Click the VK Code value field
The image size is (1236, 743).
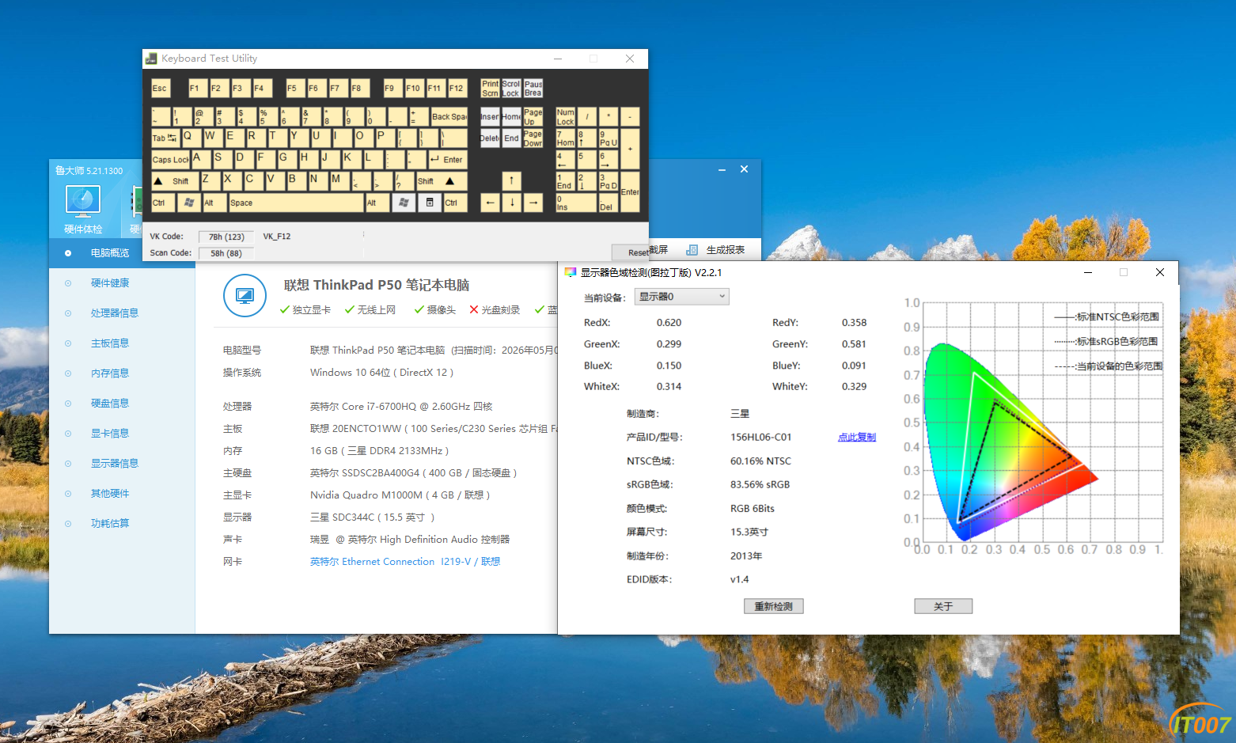click(x=226, y=237)
